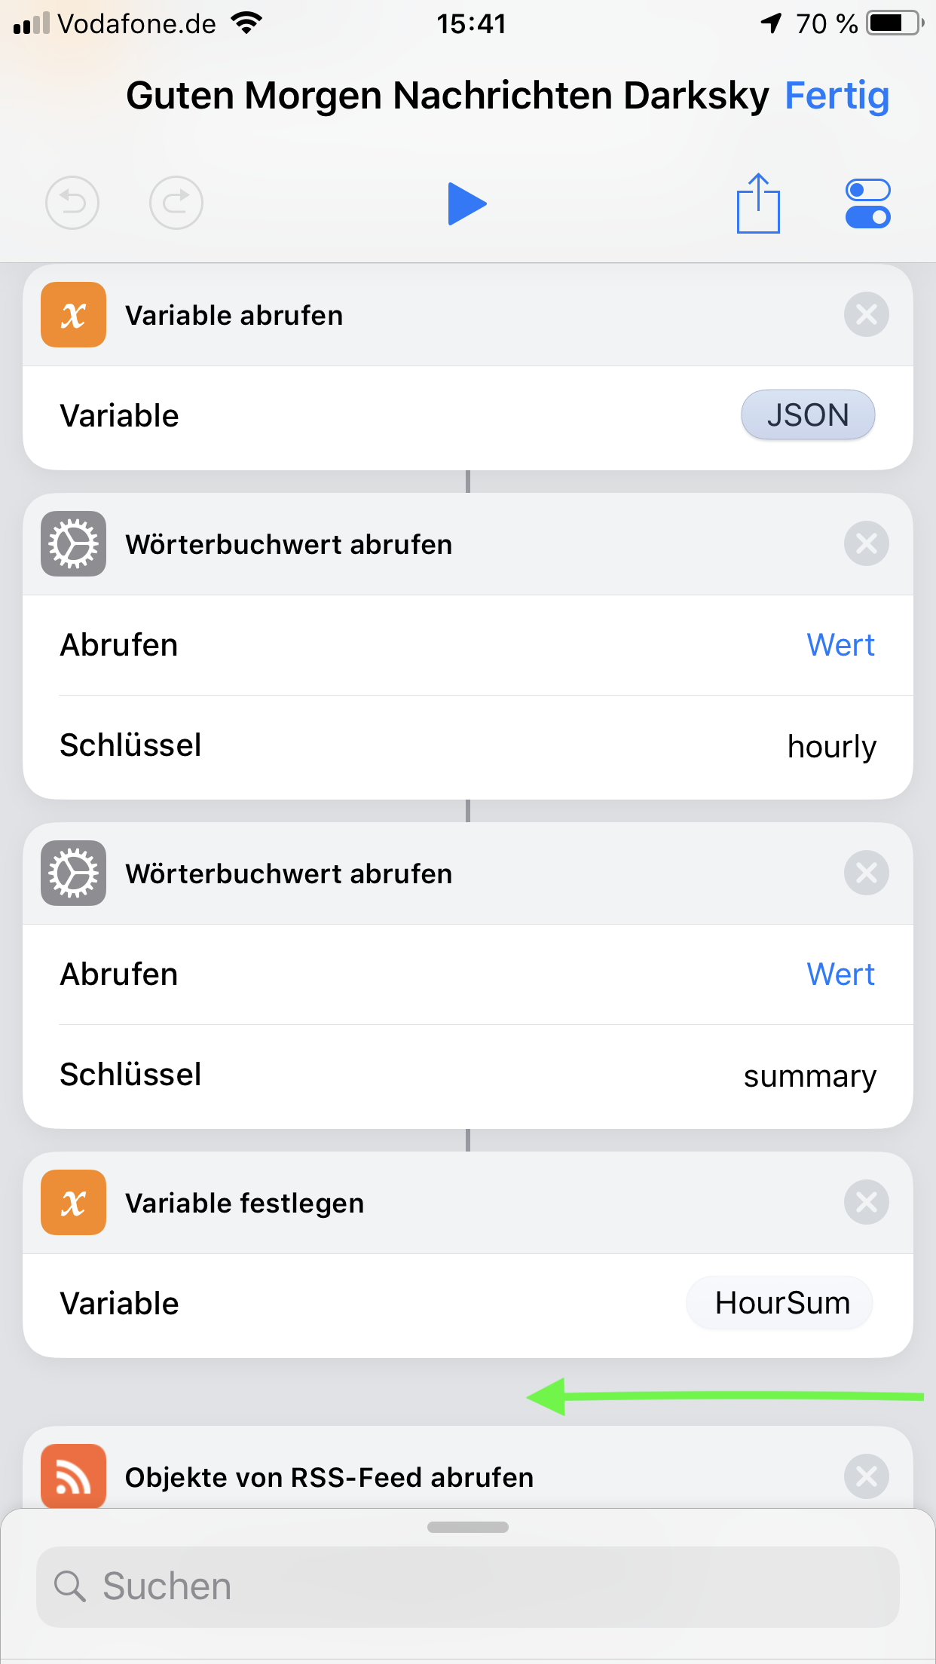This screenshot has height=1664, width=936.
Task: Delete first Wörterbuchwert abrufen action
Action: [x=866, y=543]
